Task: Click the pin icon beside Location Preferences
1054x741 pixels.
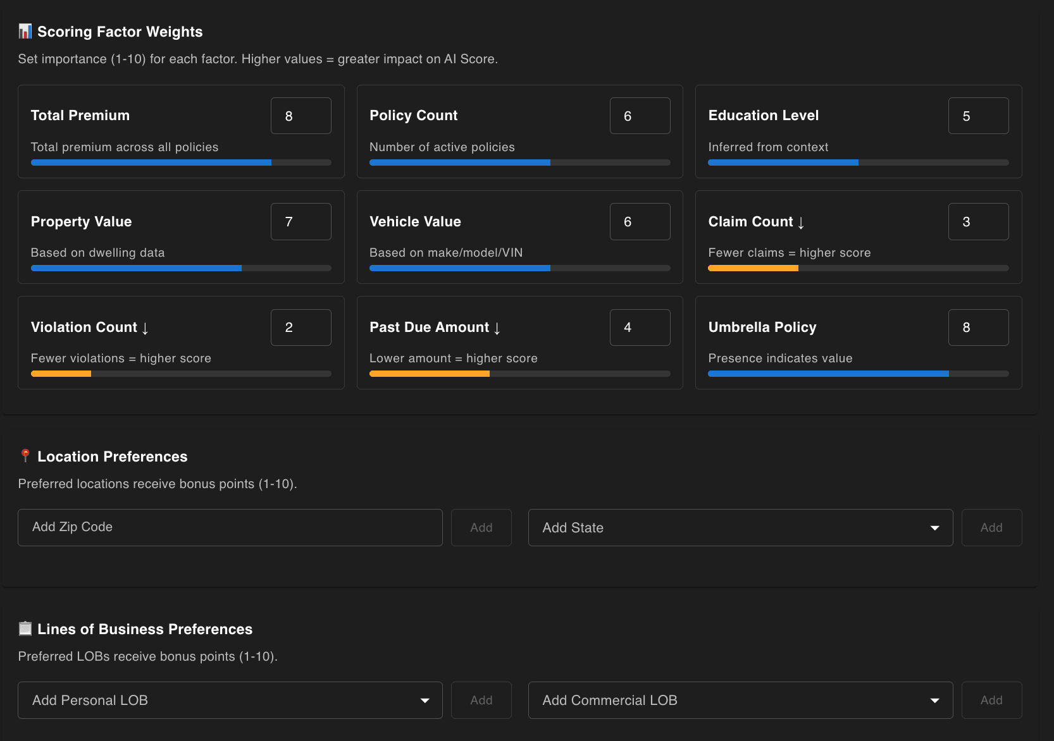Action: click(25, 455)
